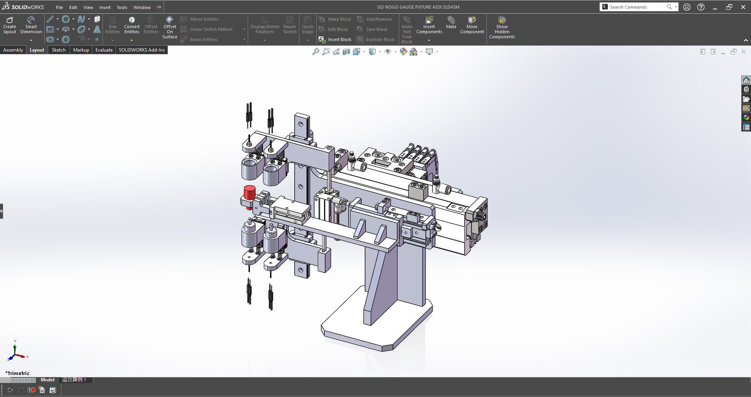Click the Mate tool
The height and width of the screenshot is (397, 751).
451,22
